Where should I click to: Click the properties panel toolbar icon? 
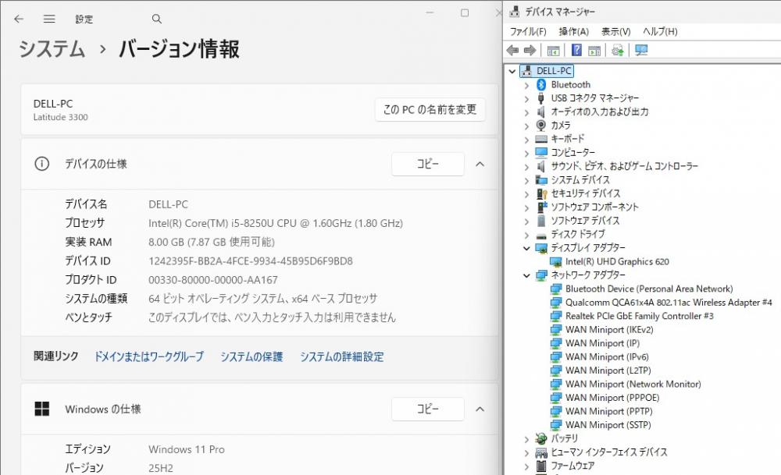click(594, 50)
